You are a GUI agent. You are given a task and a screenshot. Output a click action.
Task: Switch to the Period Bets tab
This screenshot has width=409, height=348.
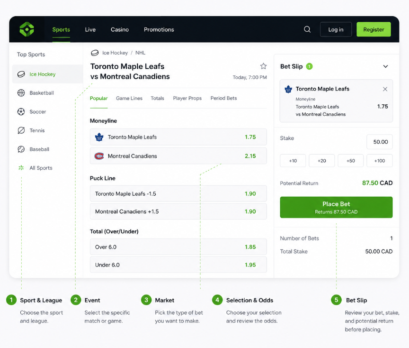click(x=223, y=98)
